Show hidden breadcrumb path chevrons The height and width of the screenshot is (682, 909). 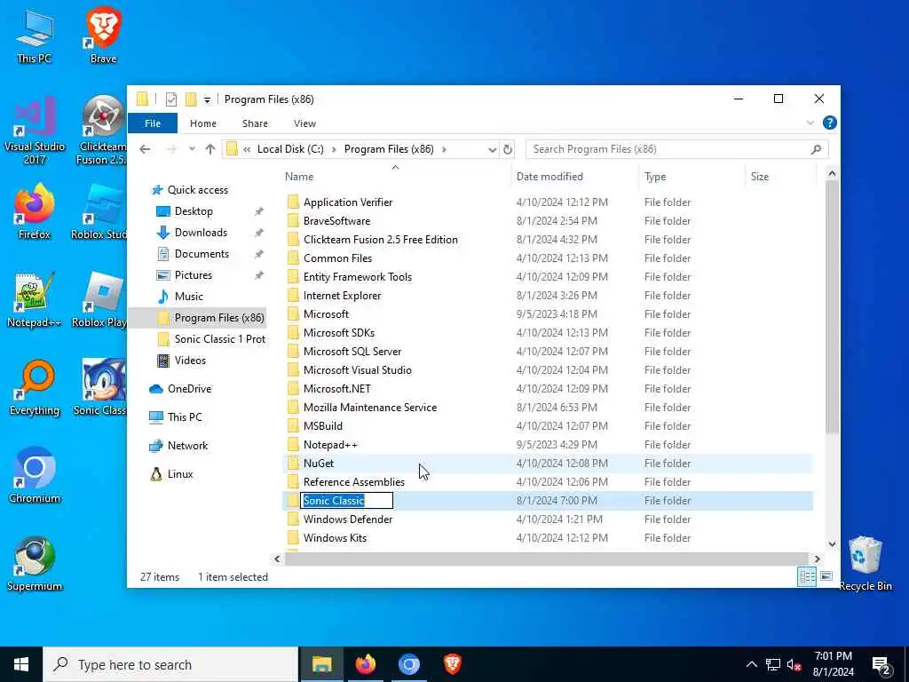point(247,149)
